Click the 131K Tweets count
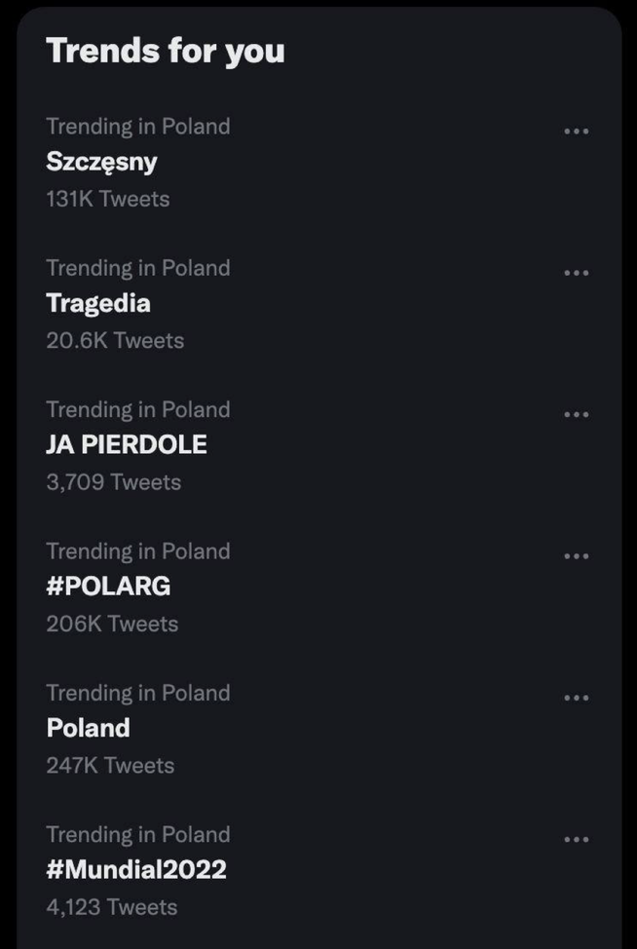The image size is (637, 949). pyautogui.click(x=108, y=199)
